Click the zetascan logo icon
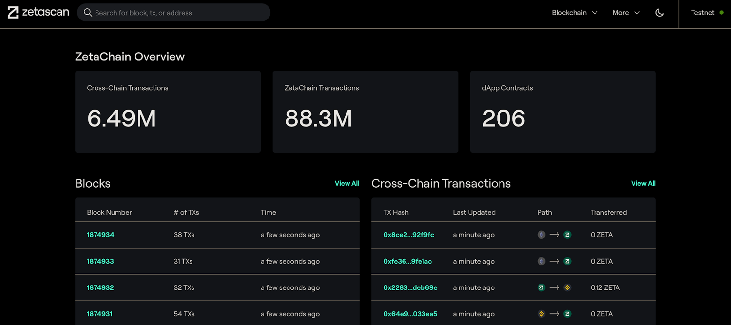This screenshot has width=731, height=325. [x=13, y=12]
